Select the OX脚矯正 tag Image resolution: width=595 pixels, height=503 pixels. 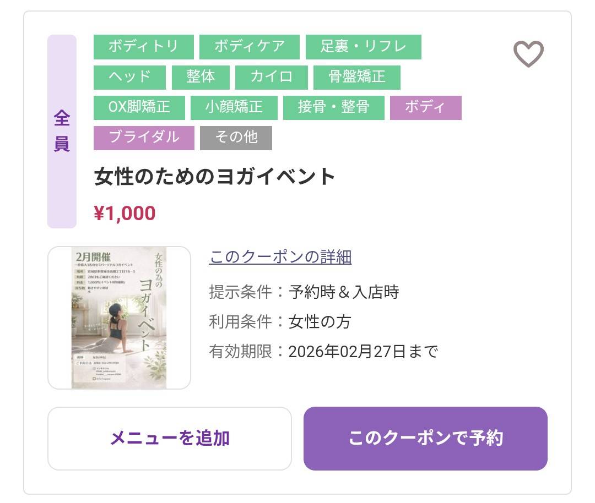[139, 108]
